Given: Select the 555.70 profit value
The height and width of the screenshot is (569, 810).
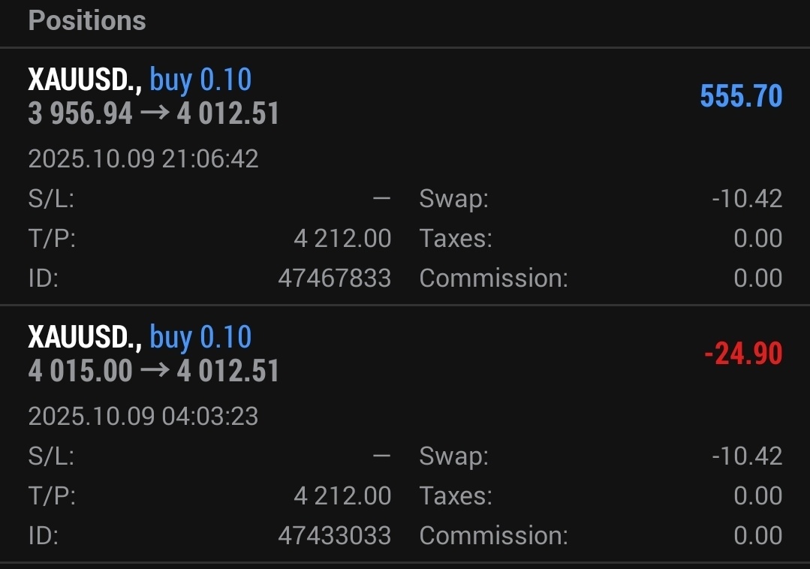Looking at the screenshot, I should pyautogui.click(x=740, y=96).
